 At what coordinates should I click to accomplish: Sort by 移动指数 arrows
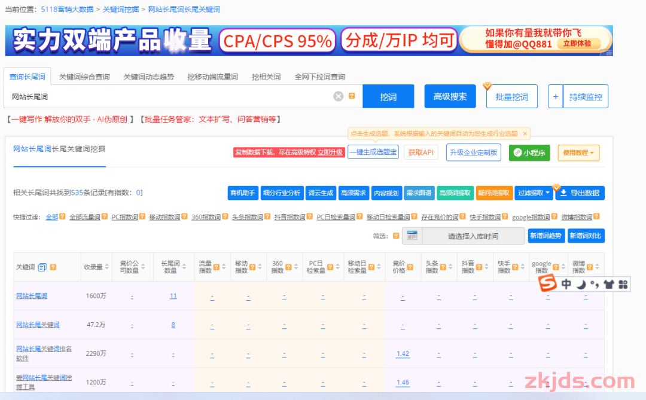tap(260, 267)
